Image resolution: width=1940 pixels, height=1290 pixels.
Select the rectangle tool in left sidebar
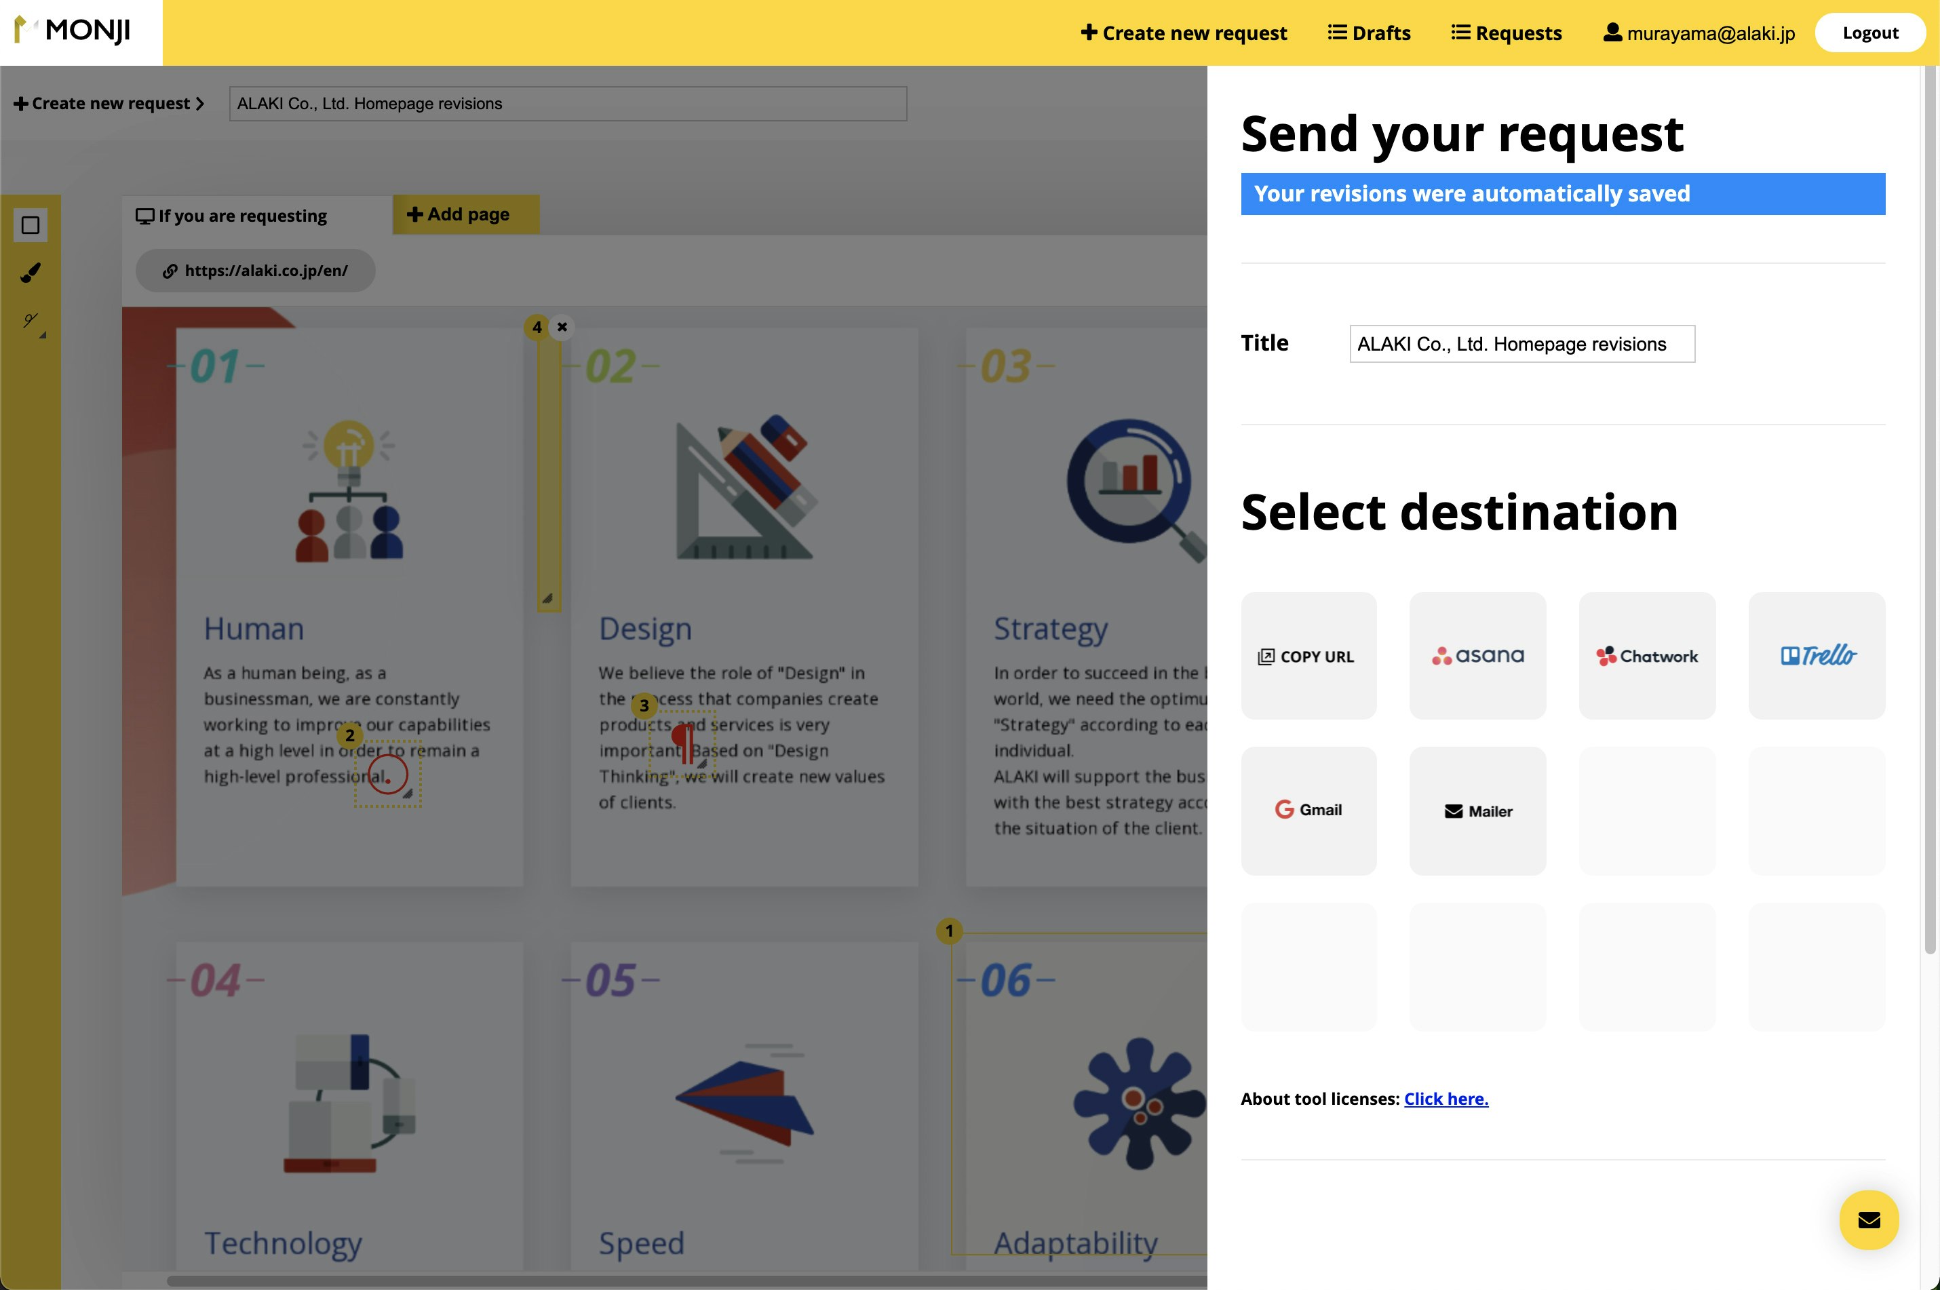(31, 225)
